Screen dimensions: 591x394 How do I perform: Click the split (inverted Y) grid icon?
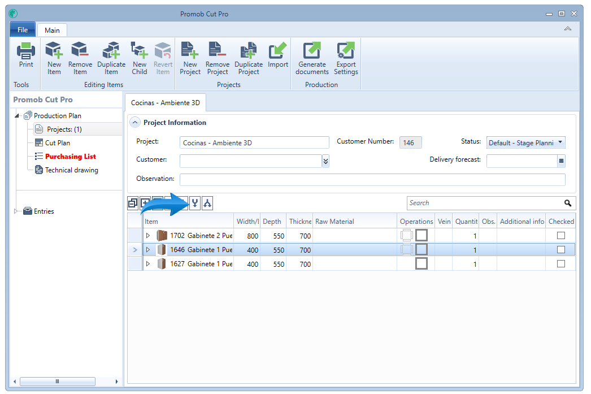(207, 204)
